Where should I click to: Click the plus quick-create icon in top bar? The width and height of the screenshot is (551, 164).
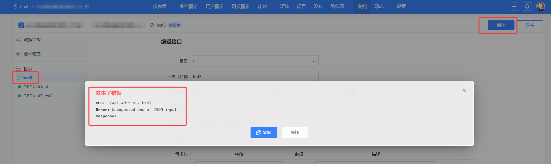pyautogui.click(x=514, y=6)
